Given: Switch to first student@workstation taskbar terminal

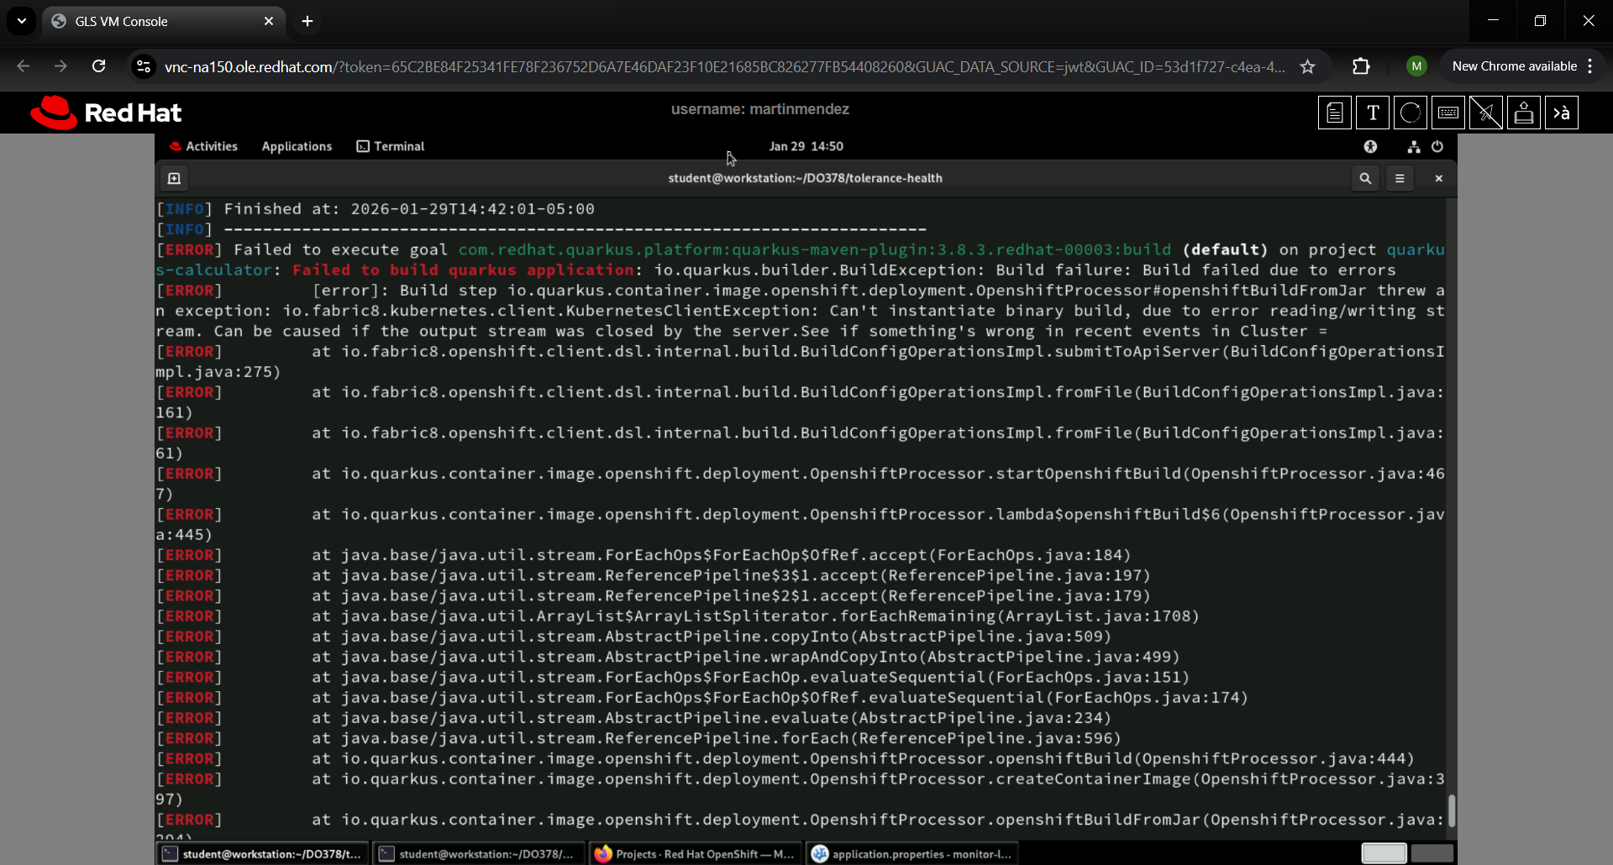Looking at the screenshot, I should tap(263, 853).
